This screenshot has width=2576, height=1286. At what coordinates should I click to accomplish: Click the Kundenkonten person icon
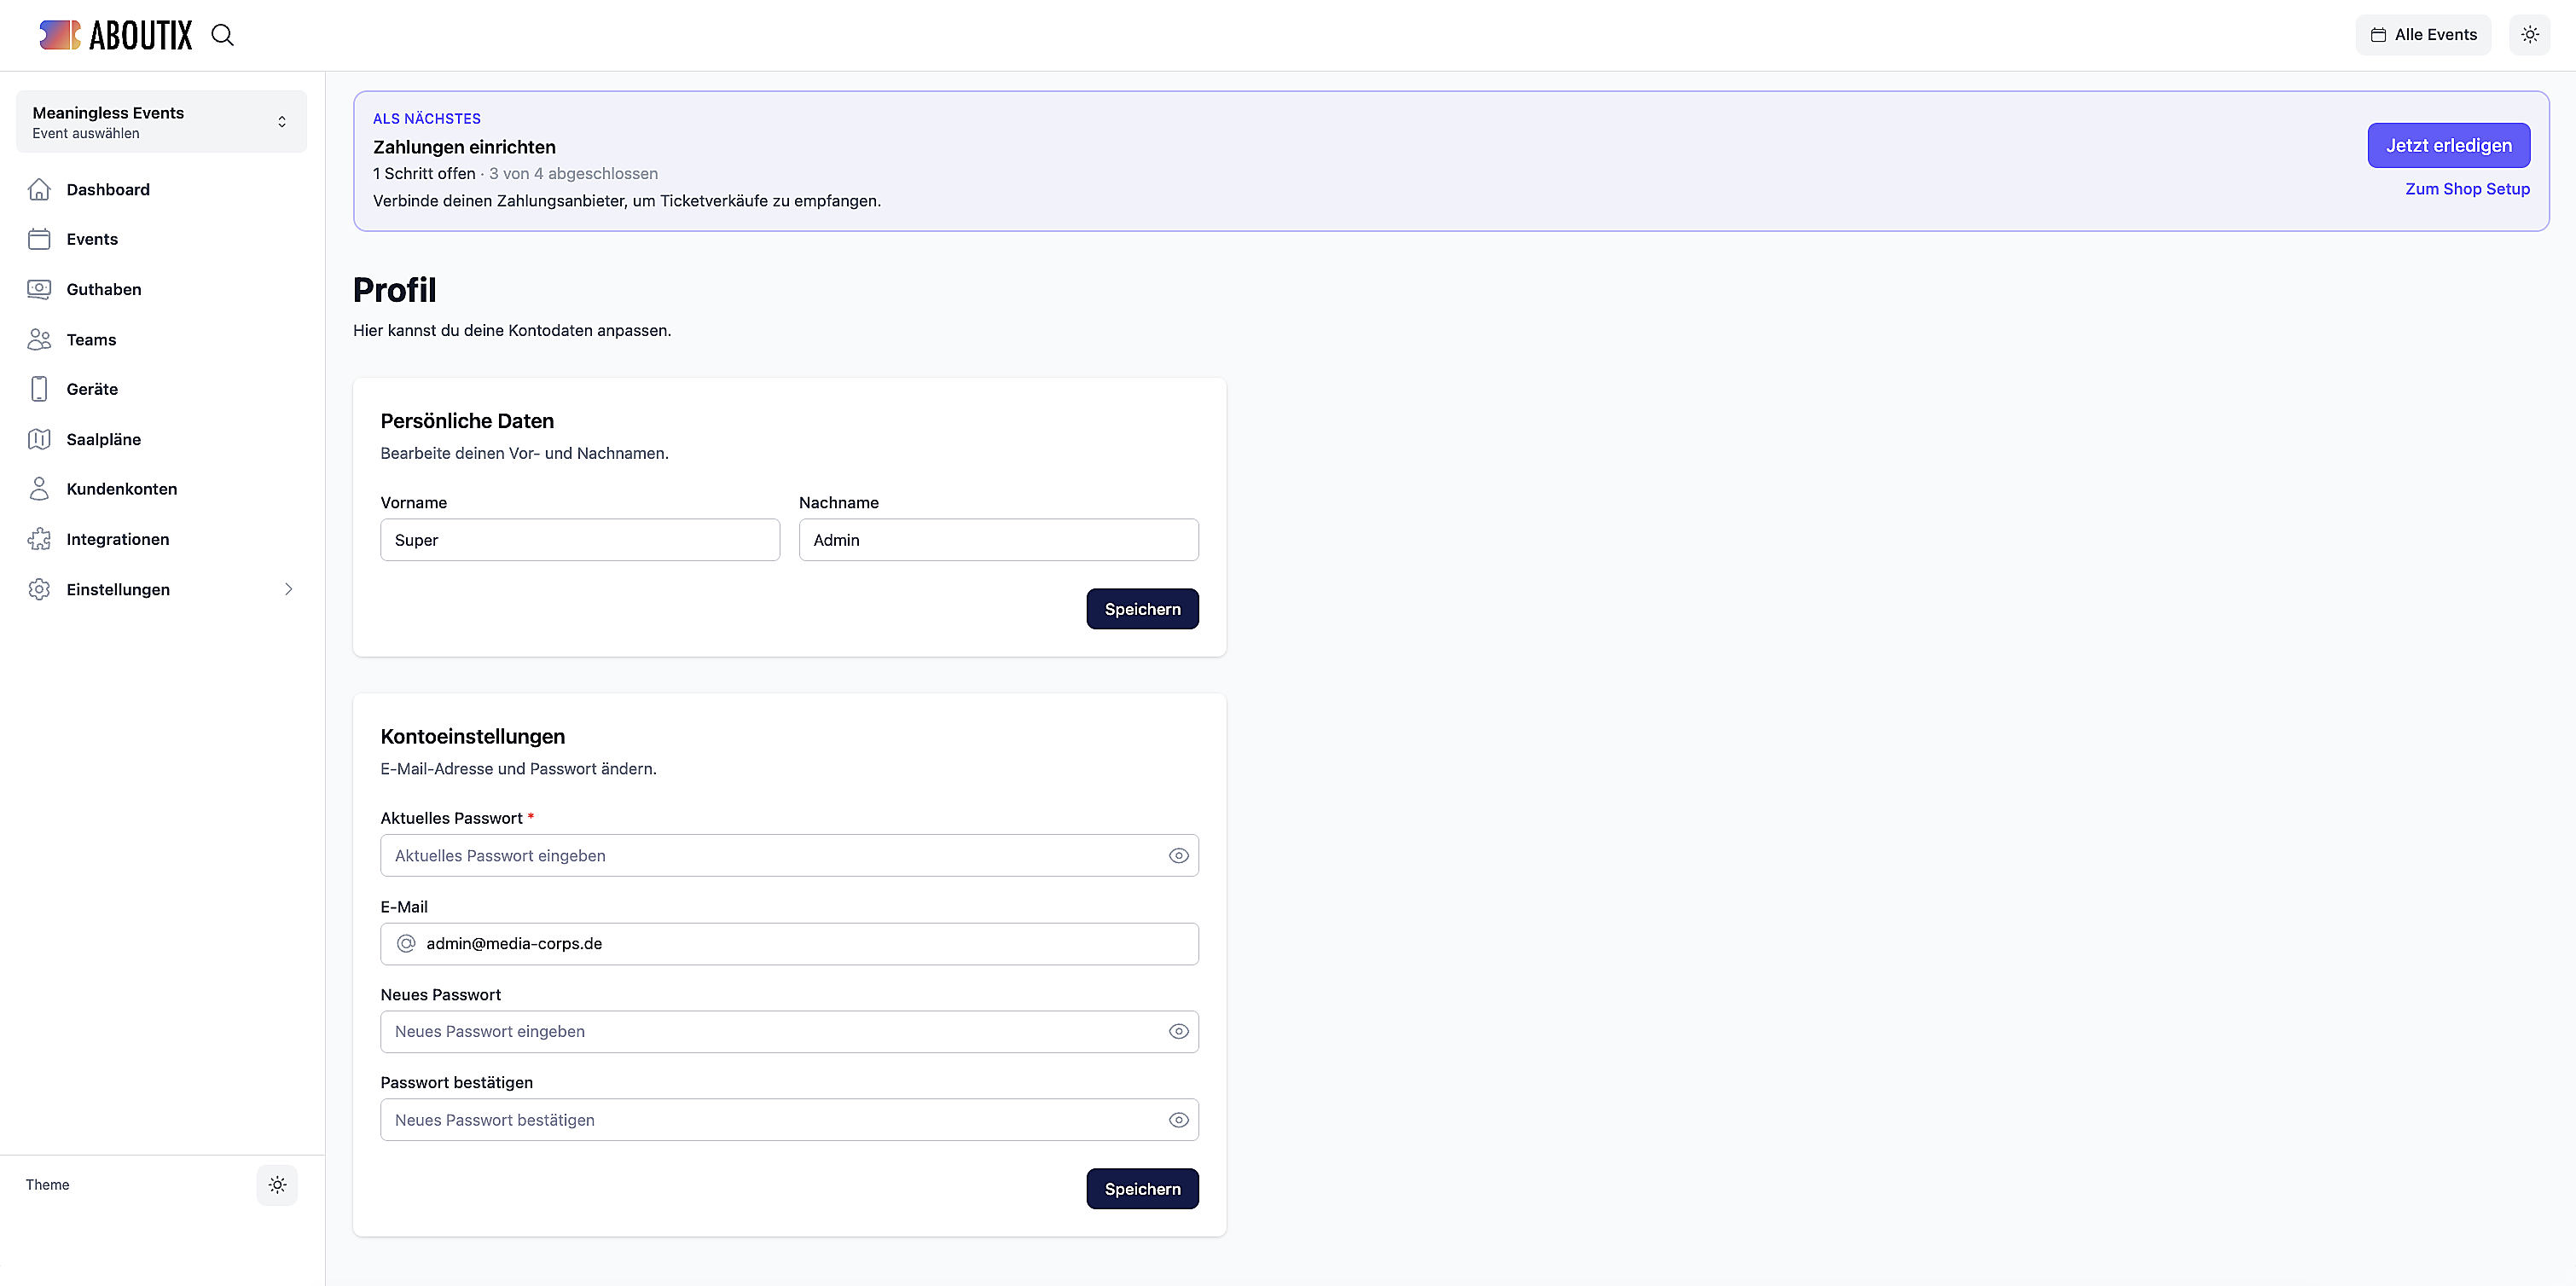coord(39,489)
